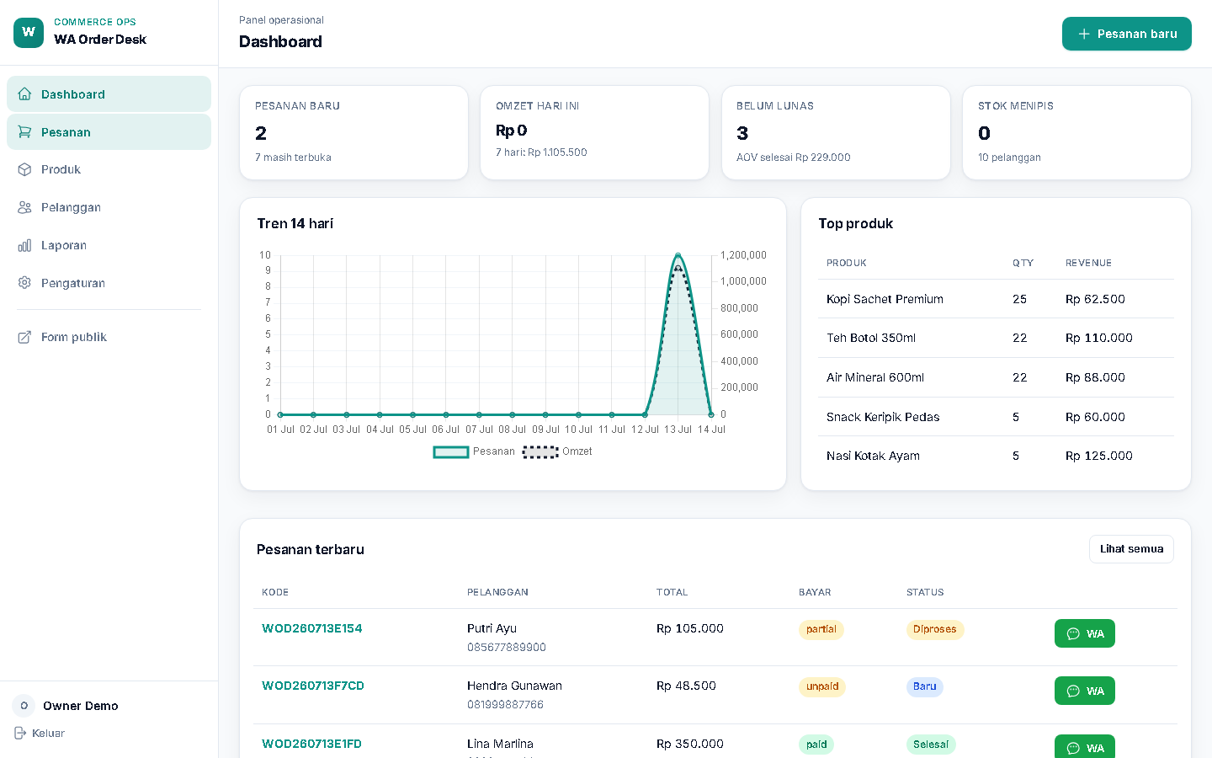This screenshot has height=758, width=1212.
Task: Click the Selesai status badge
Action: click(x=931, y=745)
